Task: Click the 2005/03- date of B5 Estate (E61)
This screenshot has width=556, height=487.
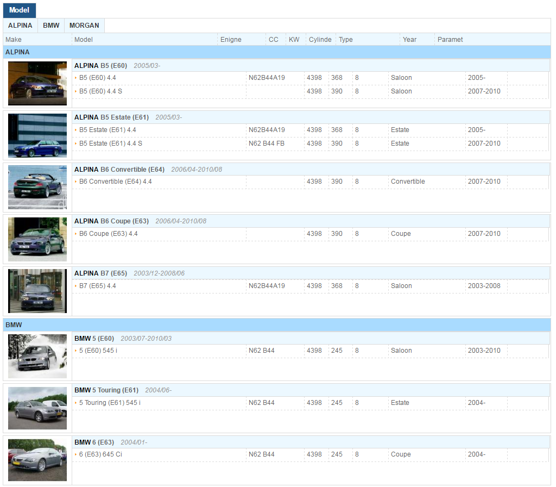Action: [169, 117]
